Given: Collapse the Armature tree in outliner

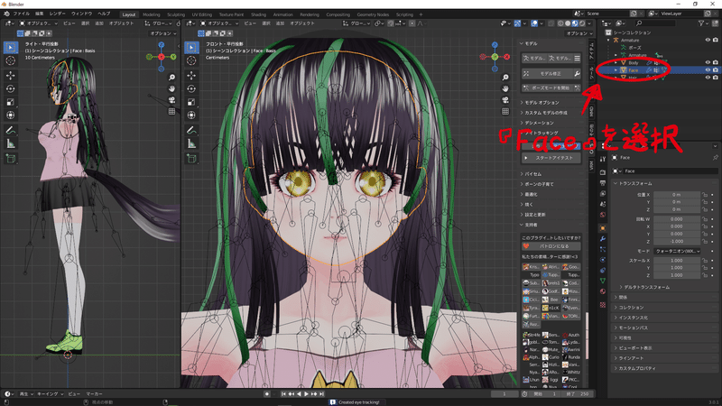Looking at the screenshot, I should click(x=608, y=40).
